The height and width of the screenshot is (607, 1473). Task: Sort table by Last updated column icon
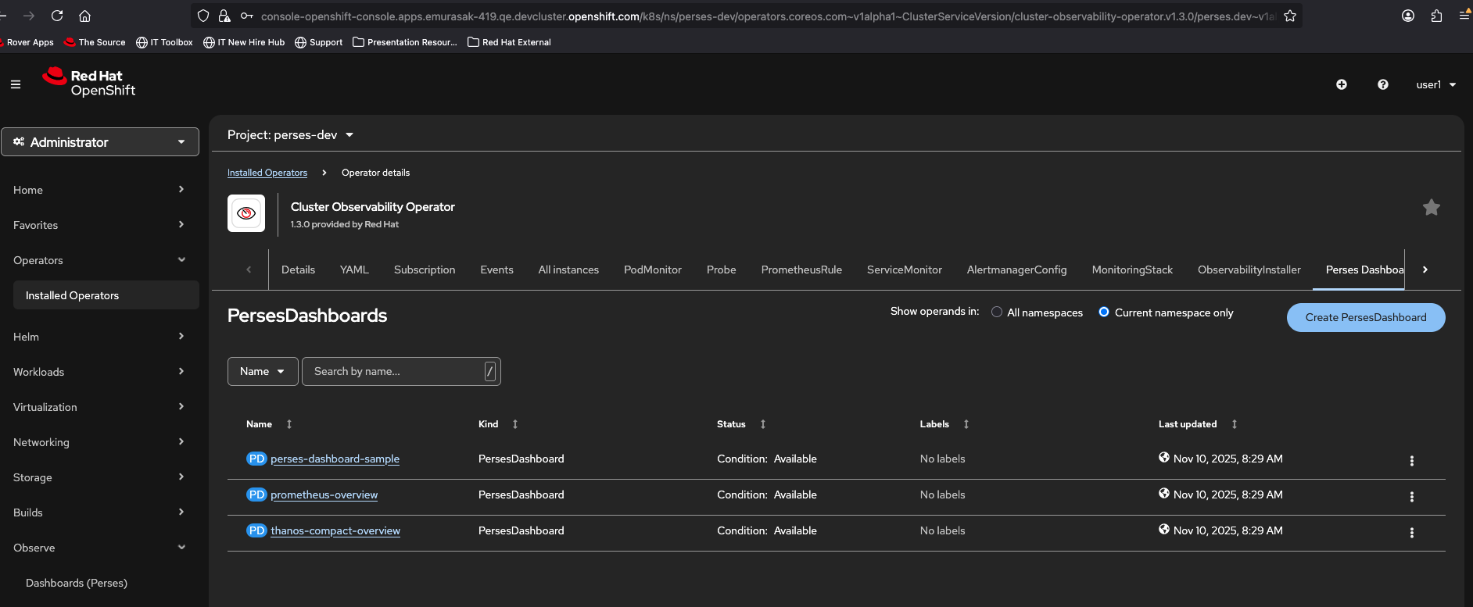click(x=1235, y=424)
